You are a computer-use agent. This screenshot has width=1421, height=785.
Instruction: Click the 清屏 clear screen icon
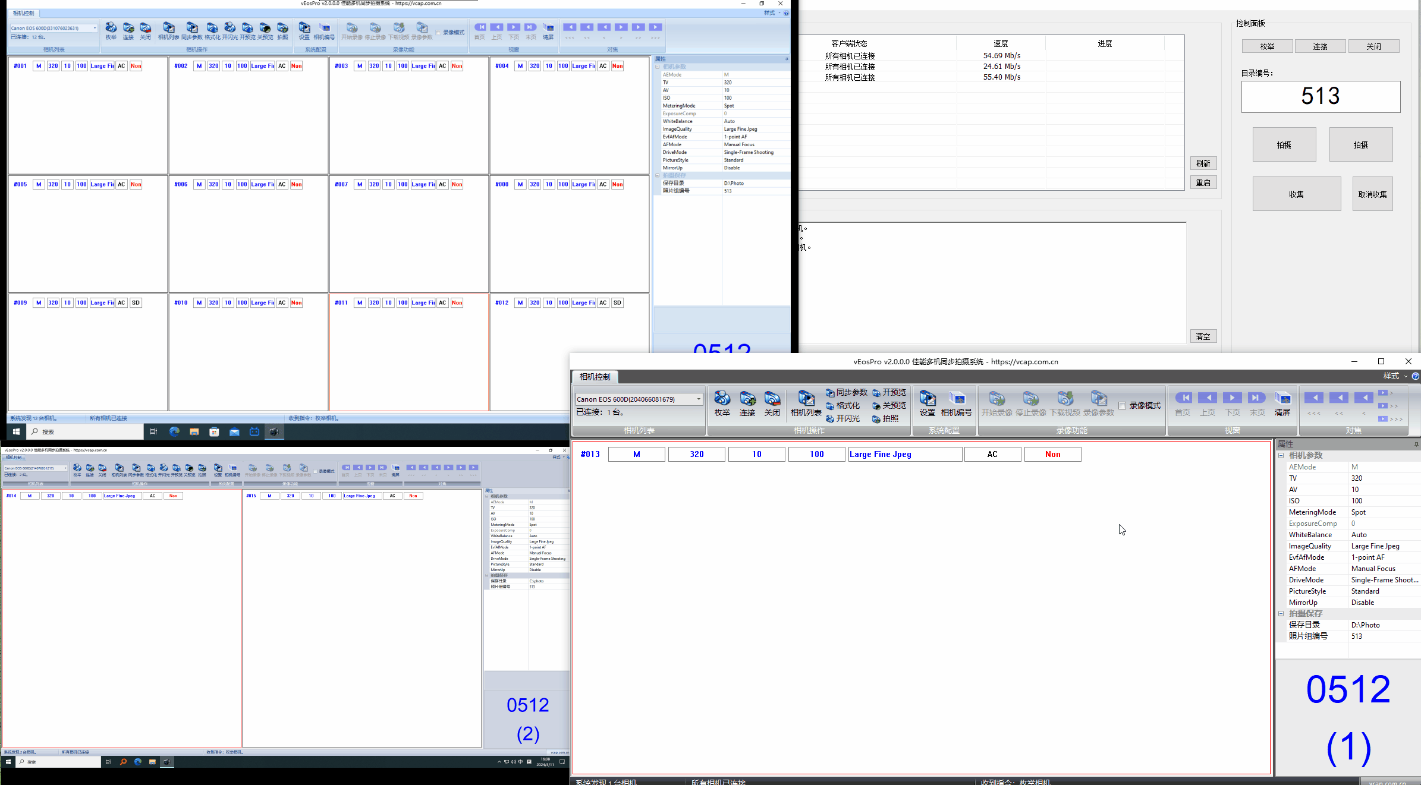(1282, 403)
